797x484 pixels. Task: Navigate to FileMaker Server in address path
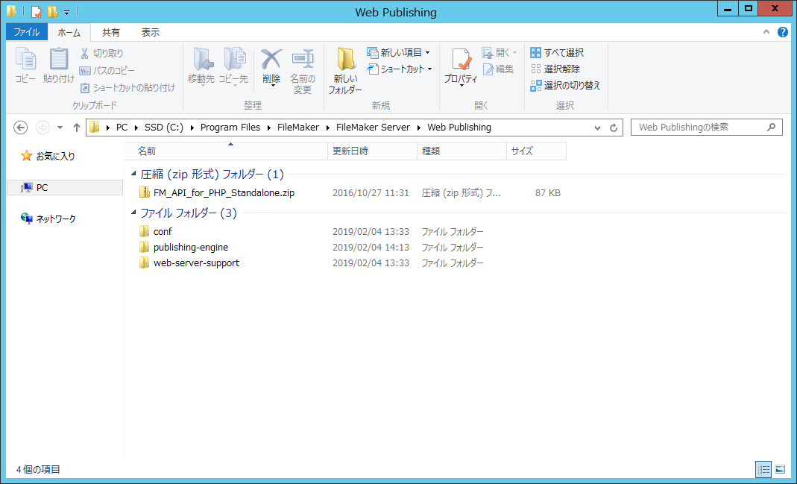pos(373,128)
